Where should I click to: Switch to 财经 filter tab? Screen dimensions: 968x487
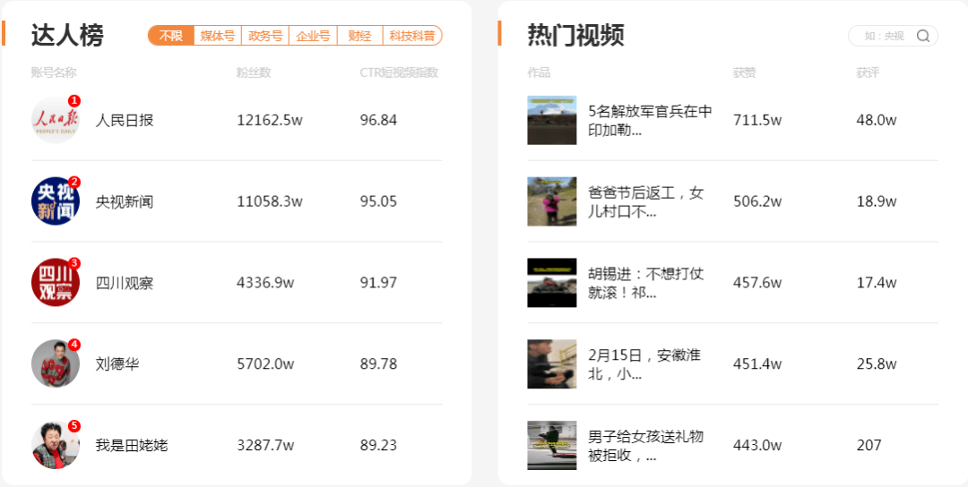[x=360, y=36]
